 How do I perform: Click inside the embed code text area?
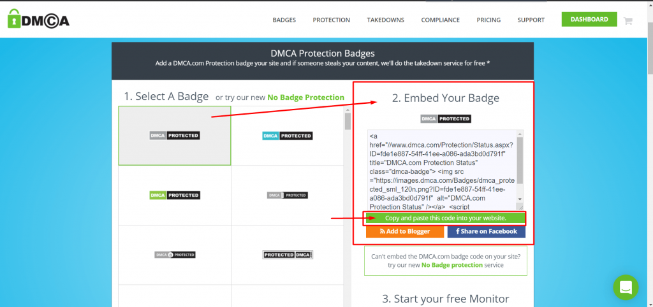click(x=442, y=171)
